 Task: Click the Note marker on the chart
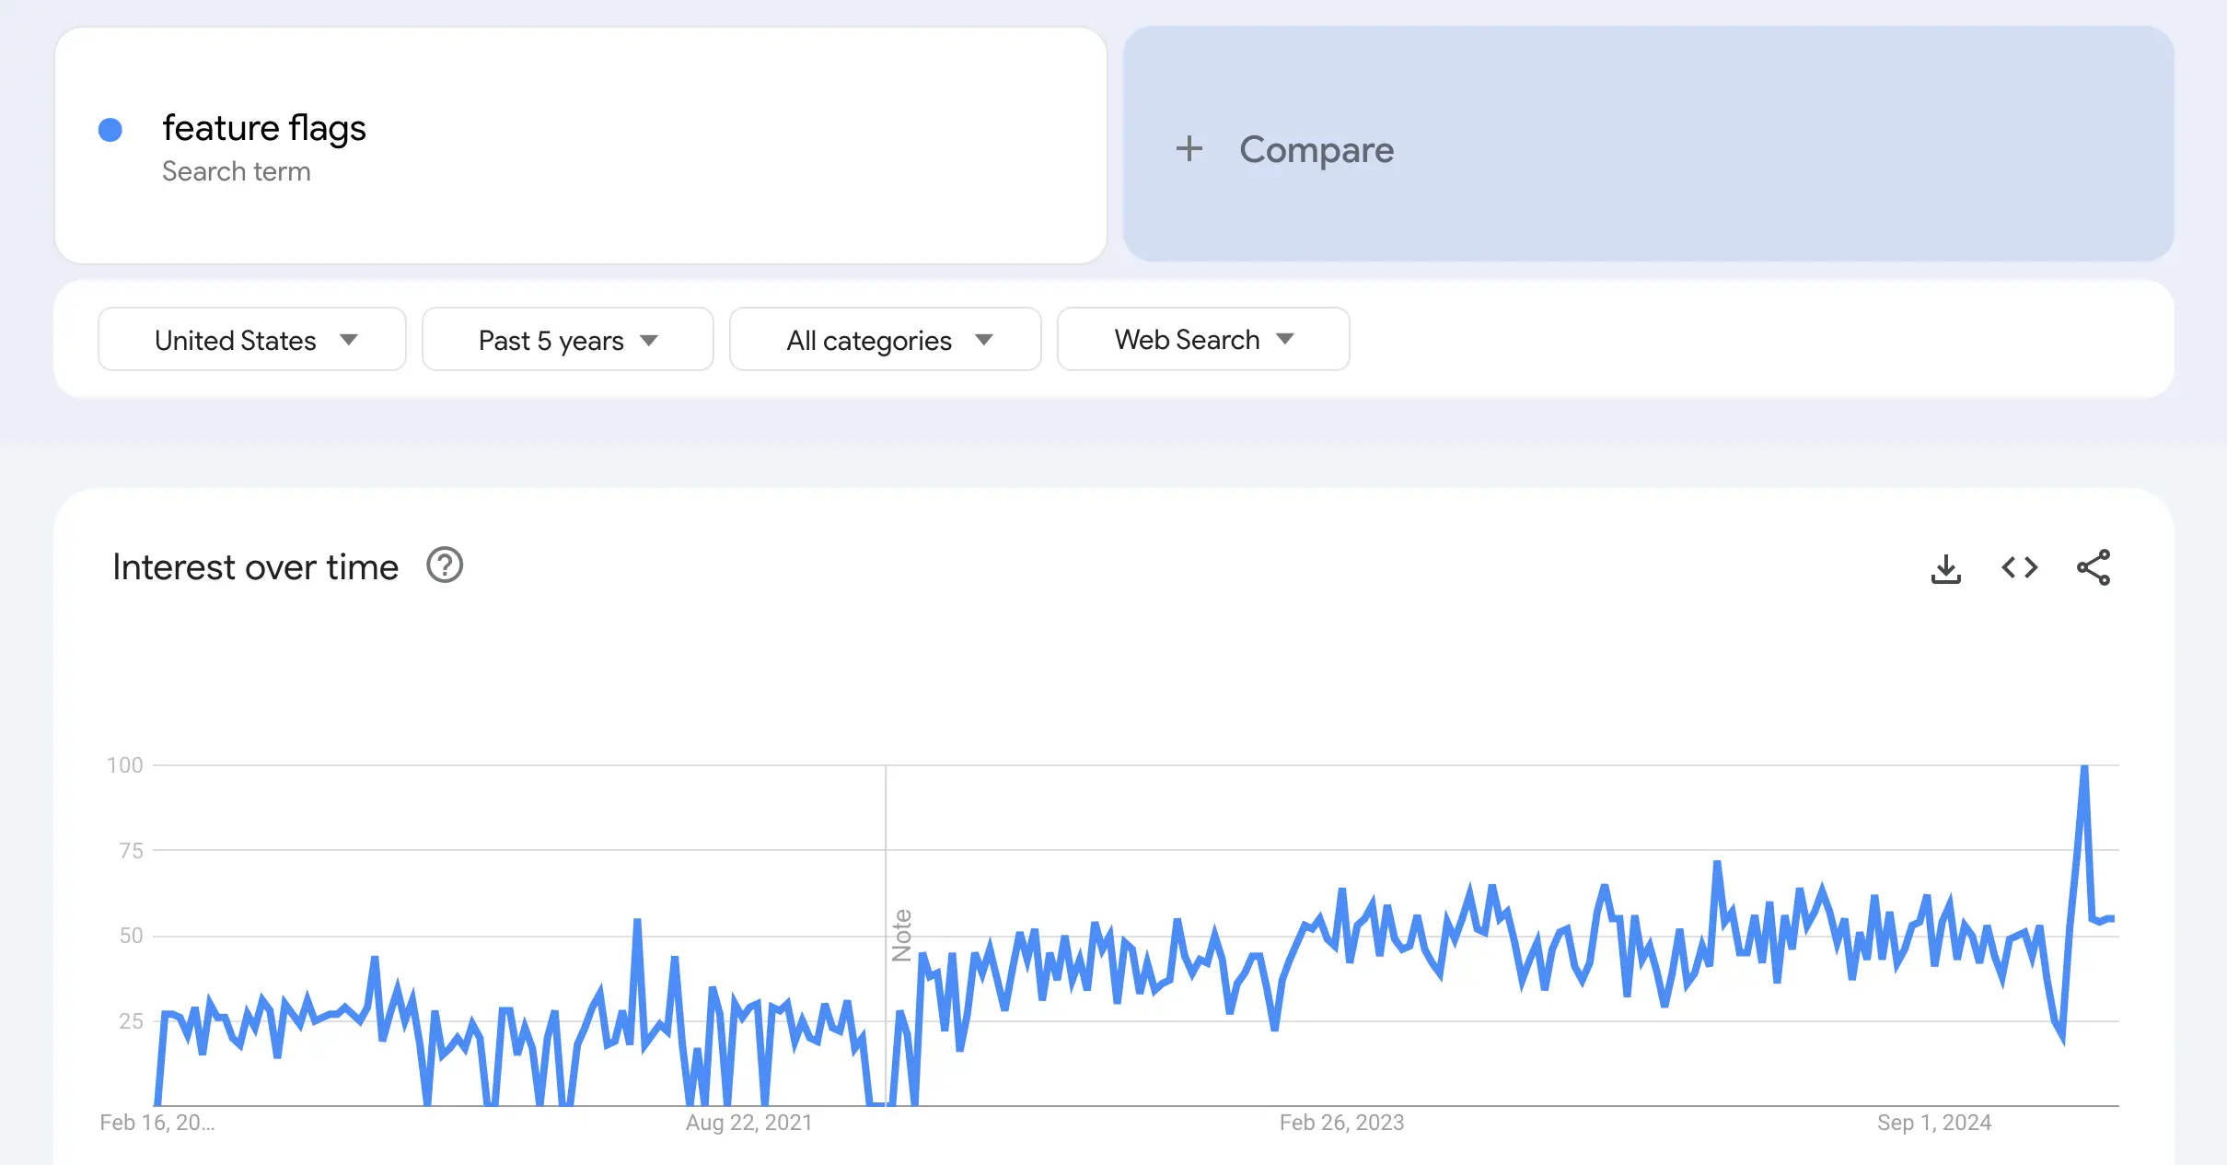pos(901,936)
